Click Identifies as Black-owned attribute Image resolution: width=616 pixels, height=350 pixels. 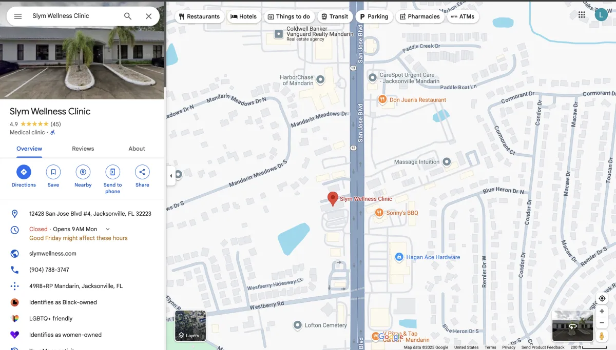(x=63, y=302)
